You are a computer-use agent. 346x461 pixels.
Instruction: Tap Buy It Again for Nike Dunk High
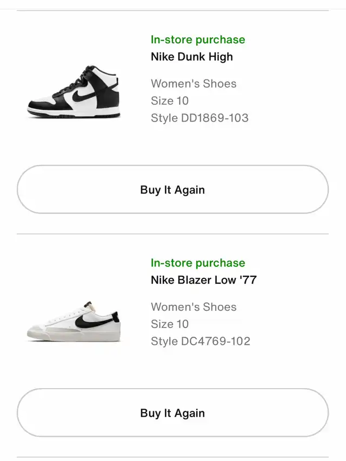click(x=172, y=190)
